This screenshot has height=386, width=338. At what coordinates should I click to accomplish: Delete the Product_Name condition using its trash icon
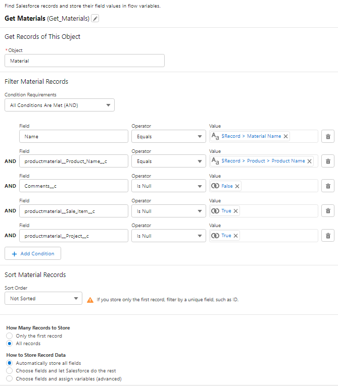(328, 161)
